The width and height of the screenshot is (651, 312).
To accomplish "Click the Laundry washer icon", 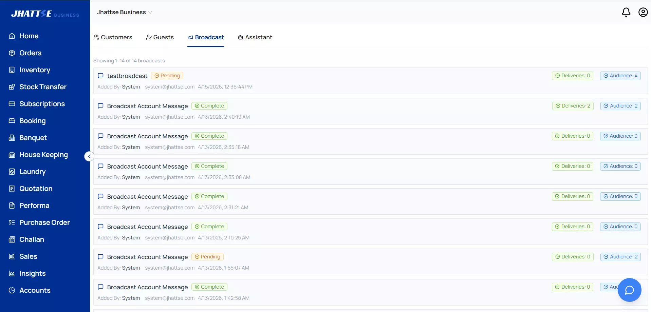I will (12, 172).
